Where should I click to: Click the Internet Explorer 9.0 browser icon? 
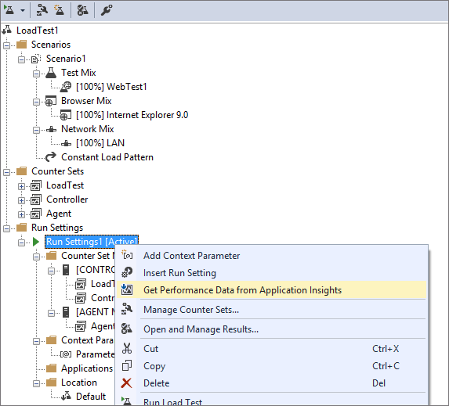tap(66, 115)
